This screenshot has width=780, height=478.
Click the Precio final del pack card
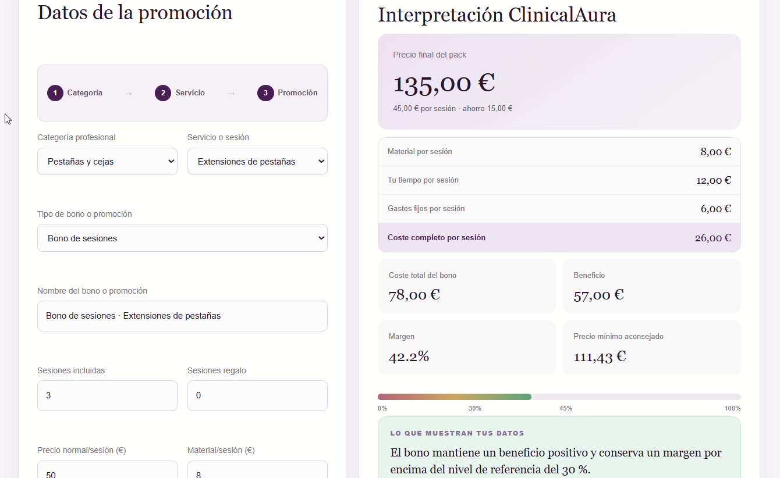tap(559, 81)
